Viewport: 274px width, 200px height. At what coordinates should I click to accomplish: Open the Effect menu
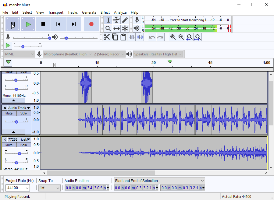click(x=105, y=12)
